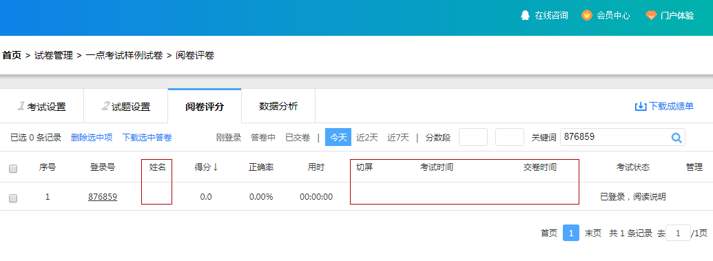The image size is (713, 261).
Task: Go to pagination 末页
Action: click(593, 233)
